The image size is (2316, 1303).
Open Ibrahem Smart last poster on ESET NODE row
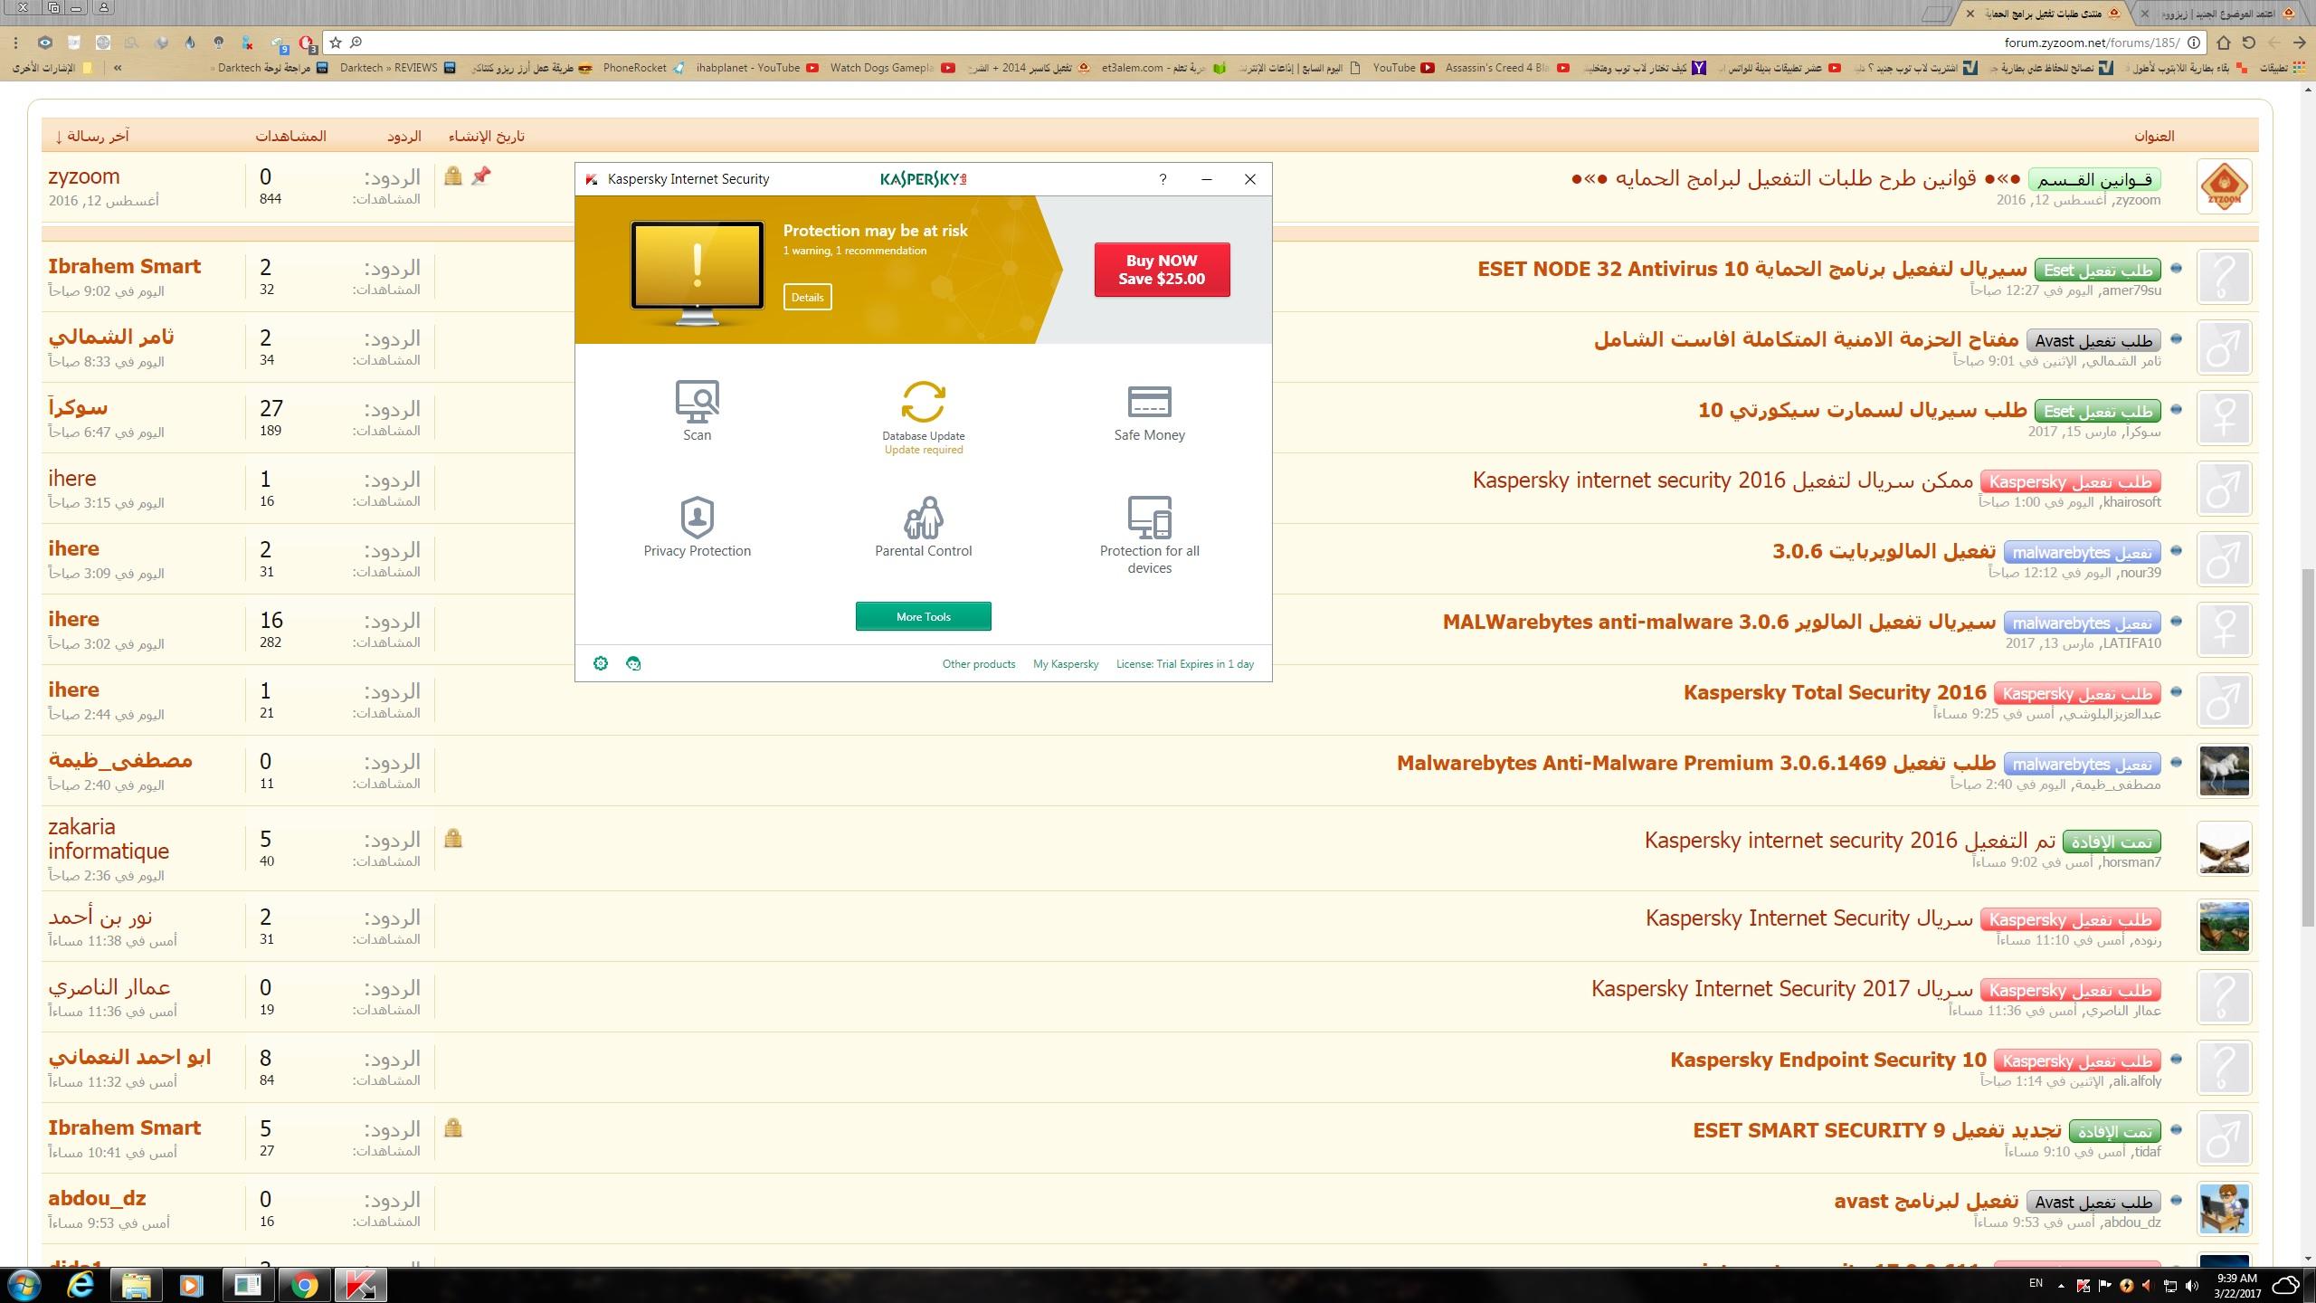pos(125,266)
